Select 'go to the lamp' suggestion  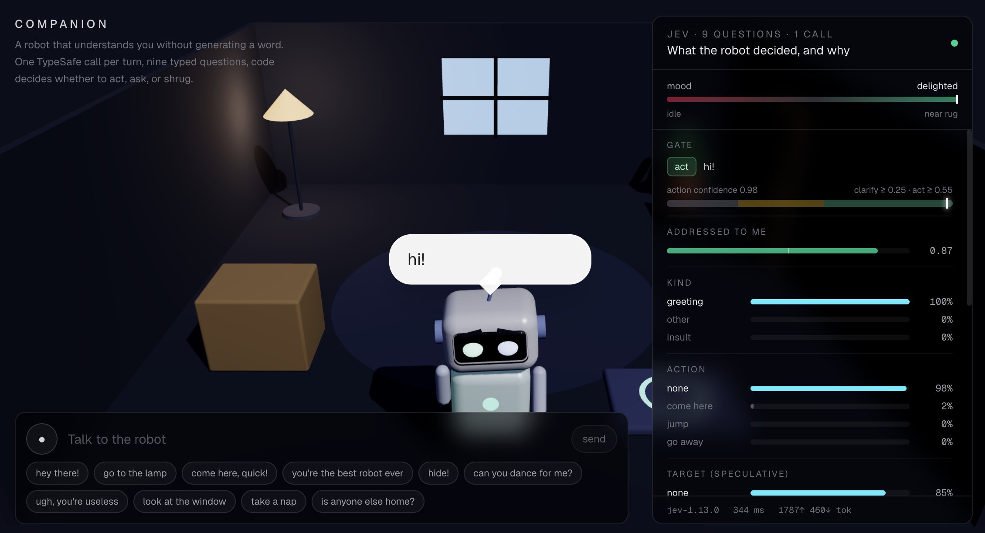[x=135, y=473]
